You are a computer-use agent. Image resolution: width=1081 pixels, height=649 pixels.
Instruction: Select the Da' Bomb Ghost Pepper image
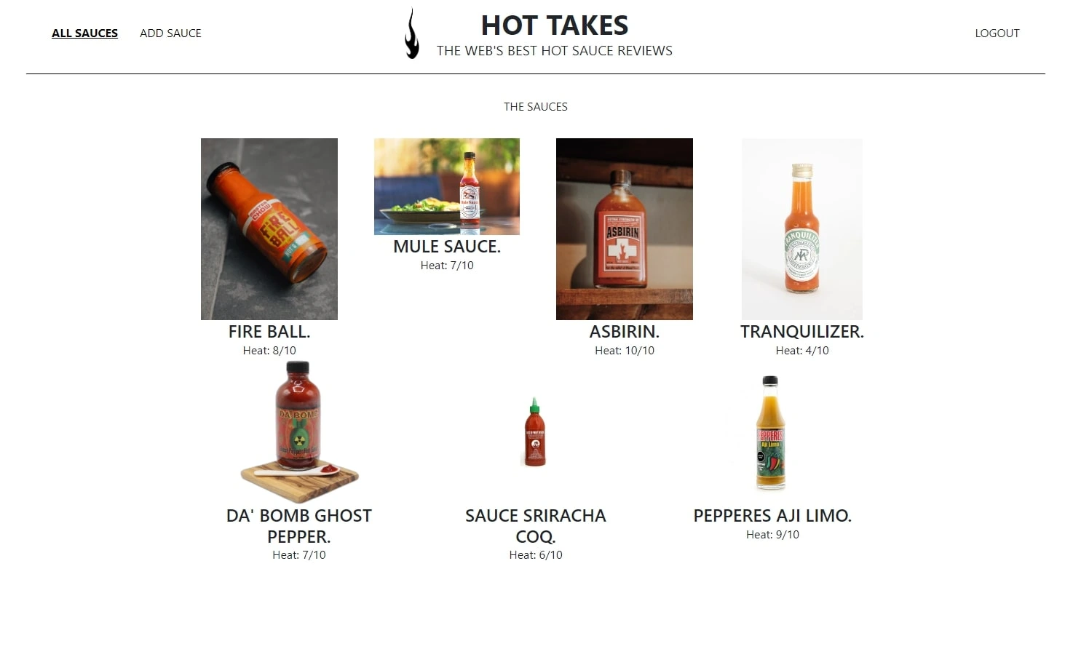(299, 431)
